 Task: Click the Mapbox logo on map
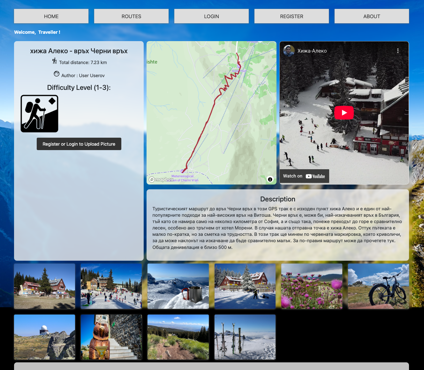click(161, 179)
